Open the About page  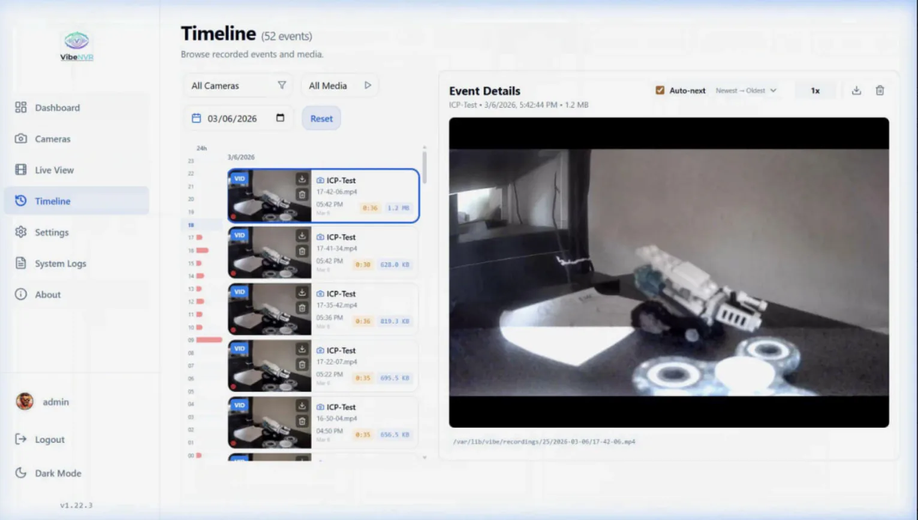tap(77, 295)
